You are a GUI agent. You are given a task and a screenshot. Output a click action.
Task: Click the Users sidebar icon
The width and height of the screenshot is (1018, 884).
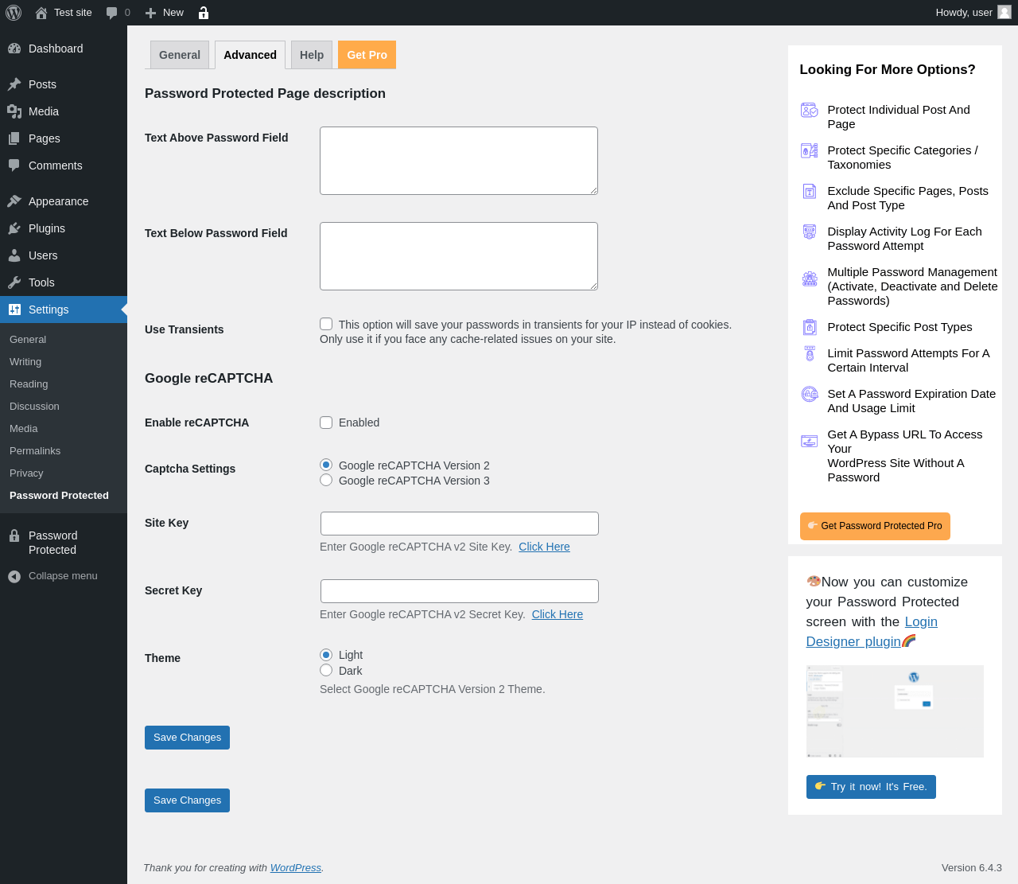click(14, 255)
